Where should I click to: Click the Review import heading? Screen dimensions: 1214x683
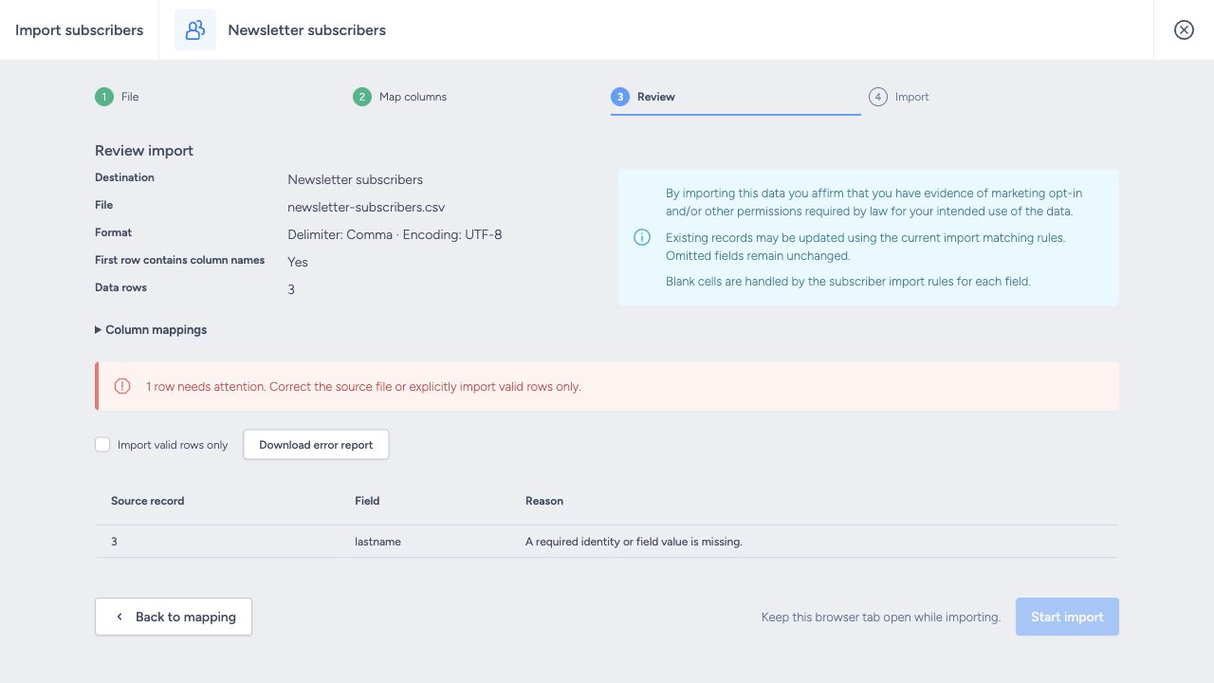tap(144, 151)
